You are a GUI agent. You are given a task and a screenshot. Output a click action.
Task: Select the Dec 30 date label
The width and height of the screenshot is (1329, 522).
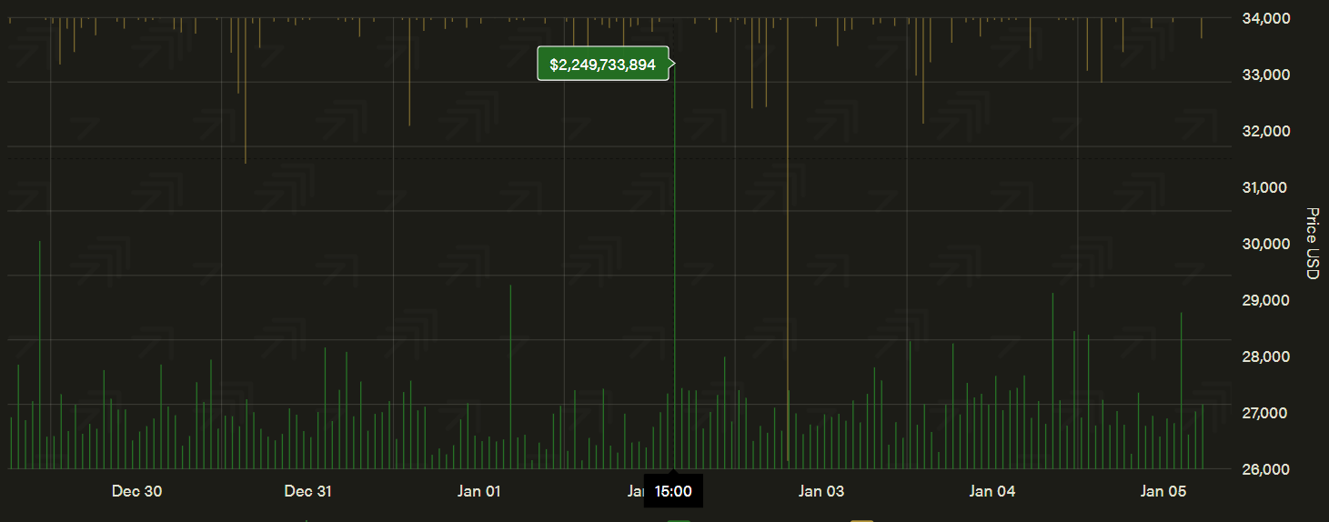137,492
